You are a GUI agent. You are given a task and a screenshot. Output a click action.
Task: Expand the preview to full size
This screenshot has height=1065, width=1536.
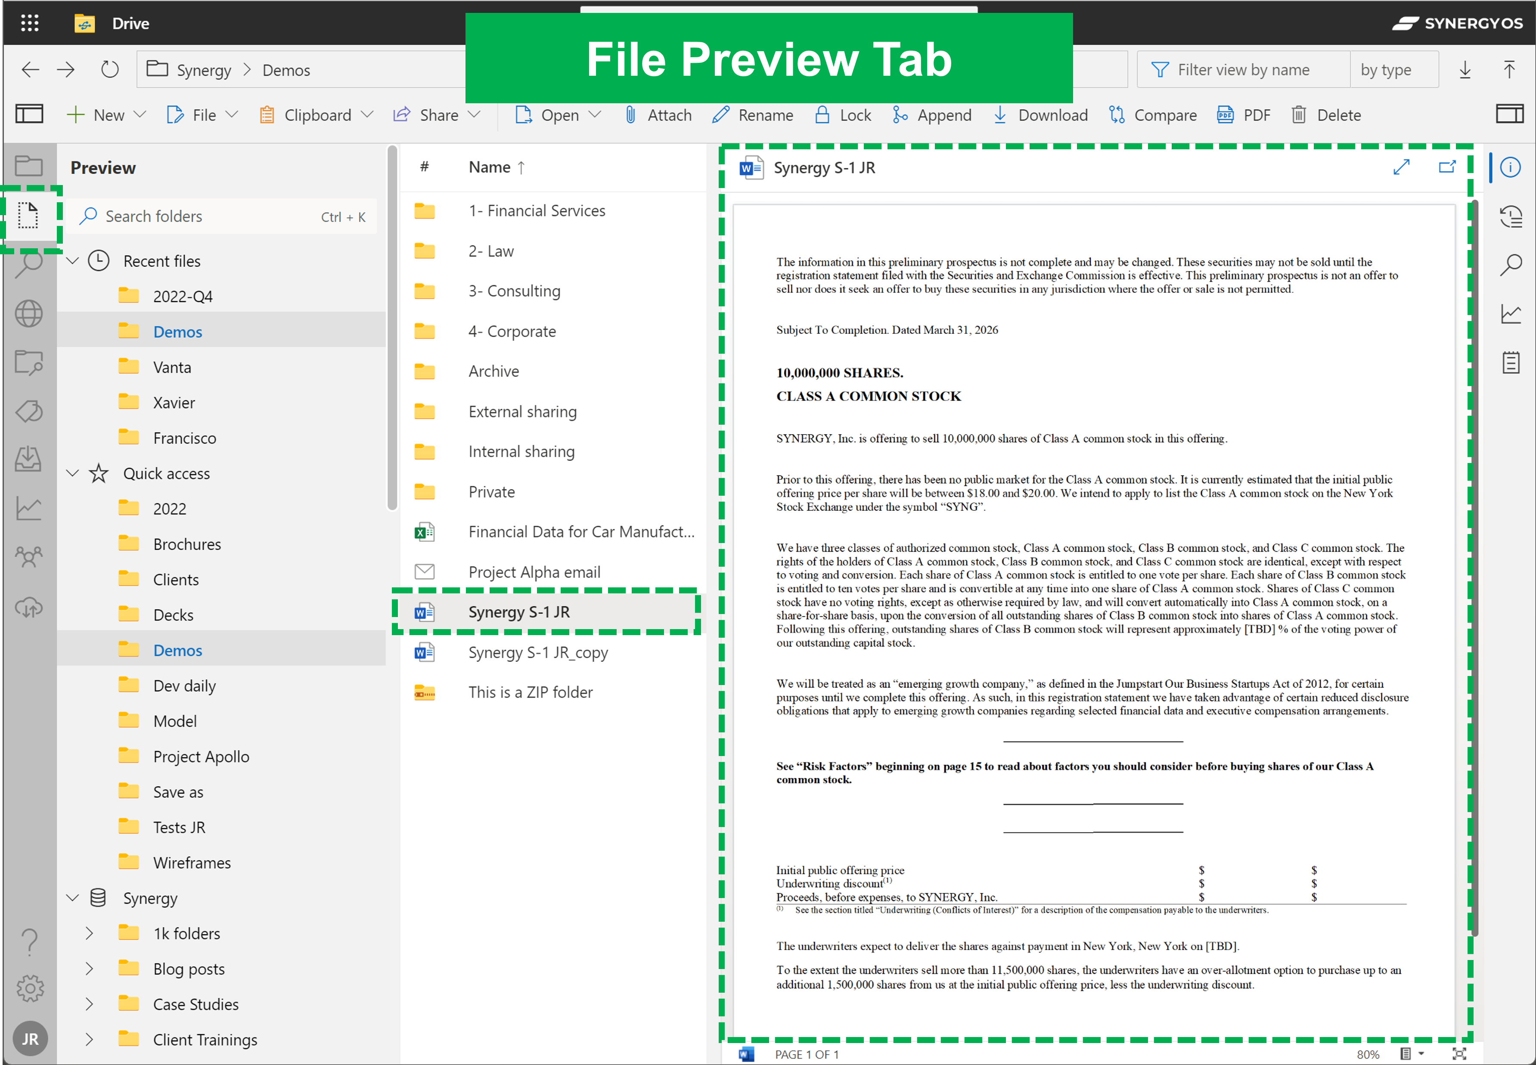(1401, 167)
